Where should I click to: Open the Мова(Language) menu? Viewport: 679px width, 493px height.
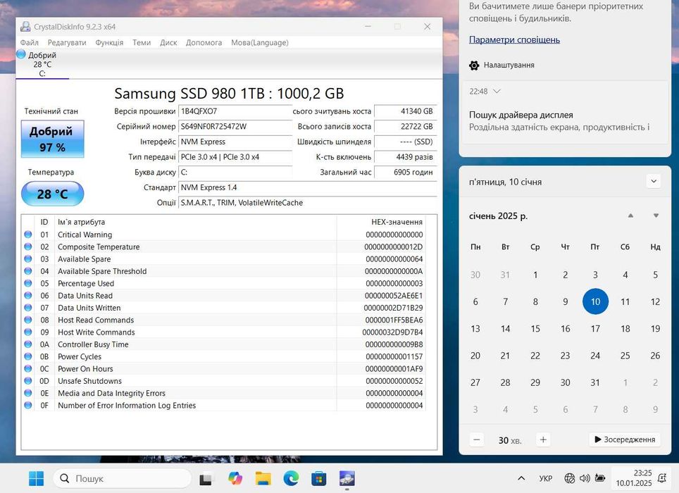(x=259, y=42)
